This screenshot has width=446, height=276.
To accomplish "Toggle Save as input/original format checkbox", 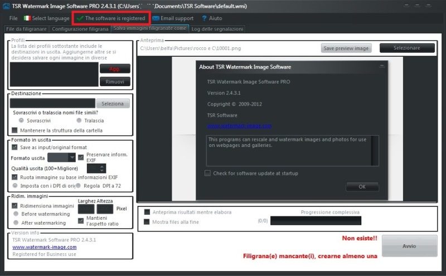I will (x=14, y=147).
